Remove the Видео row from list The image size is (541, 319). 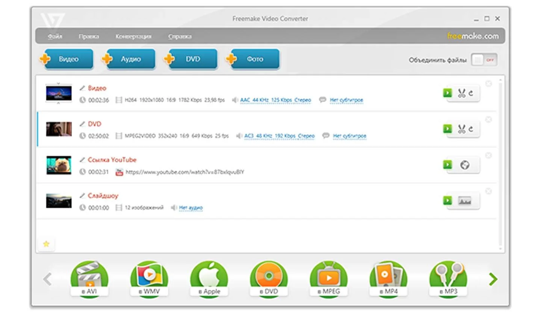point(488,84)
